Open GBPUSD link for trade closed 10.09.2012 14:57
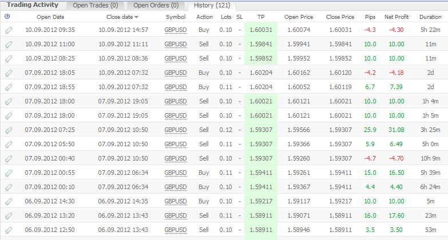448x240 pixels. point(176,30)
